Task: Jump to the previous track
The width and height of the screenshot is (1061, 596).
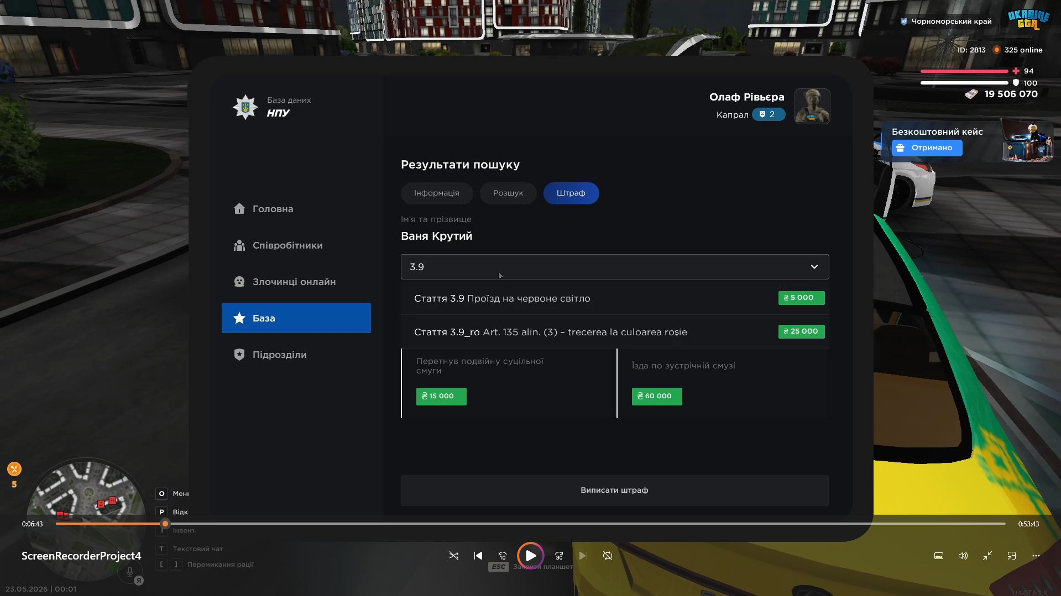Action: pyautogui.click(x=478, y=556)
